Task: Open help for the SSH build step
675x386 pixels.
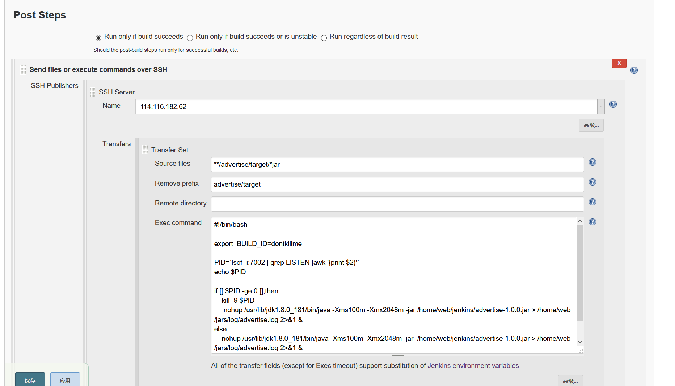Action: tap(634, 70)
